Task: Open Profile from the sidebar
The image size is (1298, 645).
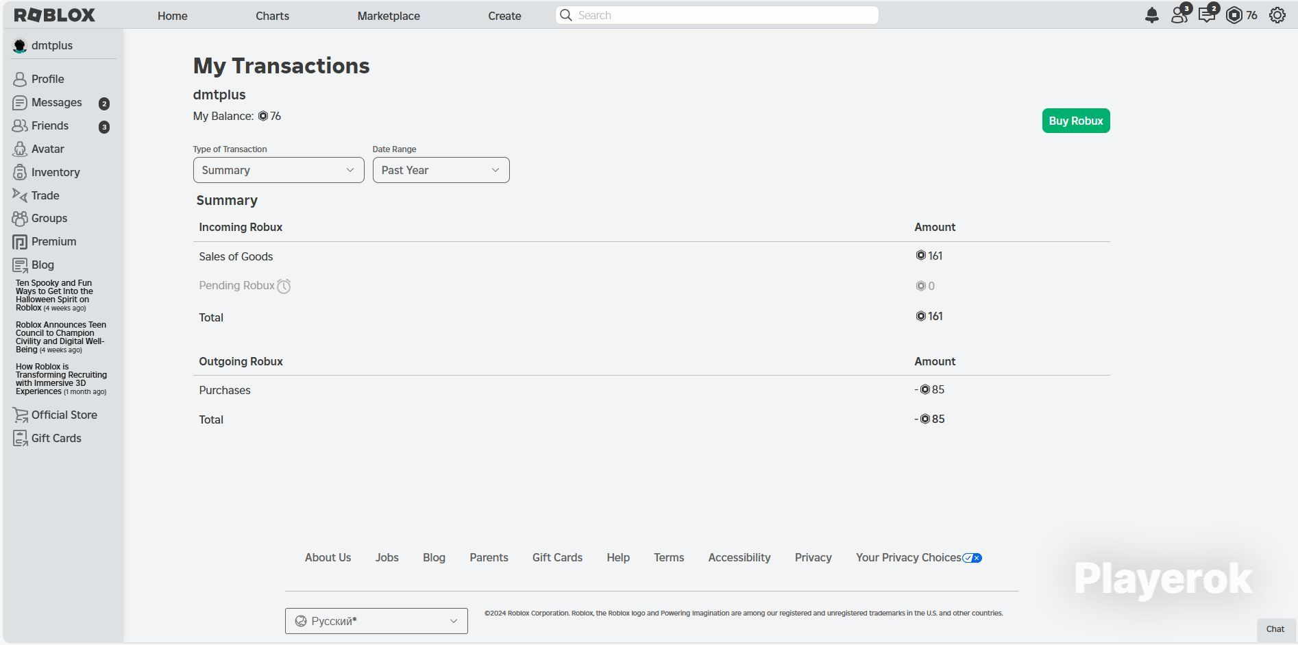Action: click(x=47, y=80)
